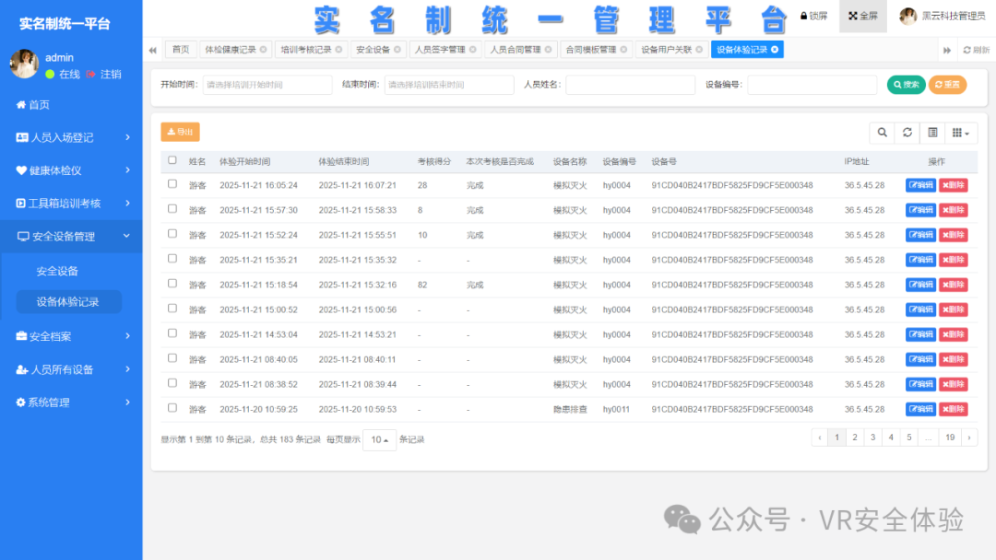Click 编辑 for the 15:57:30 record
Viewport: 996px width, 560px height.
(x=920, y=210)
